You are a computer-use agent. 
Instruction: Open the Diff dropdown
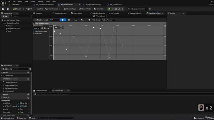point(30,9)
